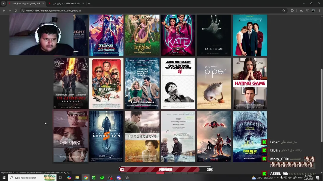The height and width of the screenshot is (181, 323).
Task: Reload the current page
Action: [x=16, y=11]
